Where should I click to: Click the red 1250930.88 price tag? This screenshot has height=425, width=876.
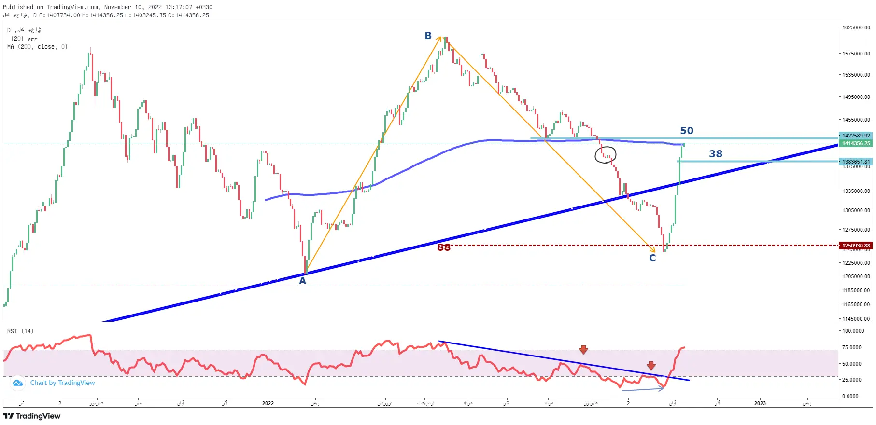coord(856,246)
